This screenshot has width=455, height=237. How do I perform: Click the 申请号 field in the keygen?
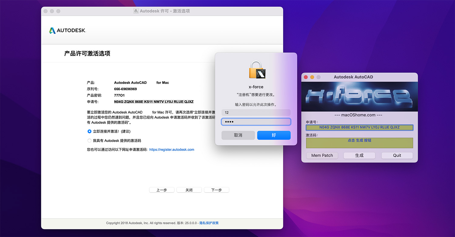click(359, 127)
